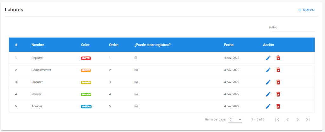Delete the Registrar row
Screen dimensions: 325x132
[278, 58]
